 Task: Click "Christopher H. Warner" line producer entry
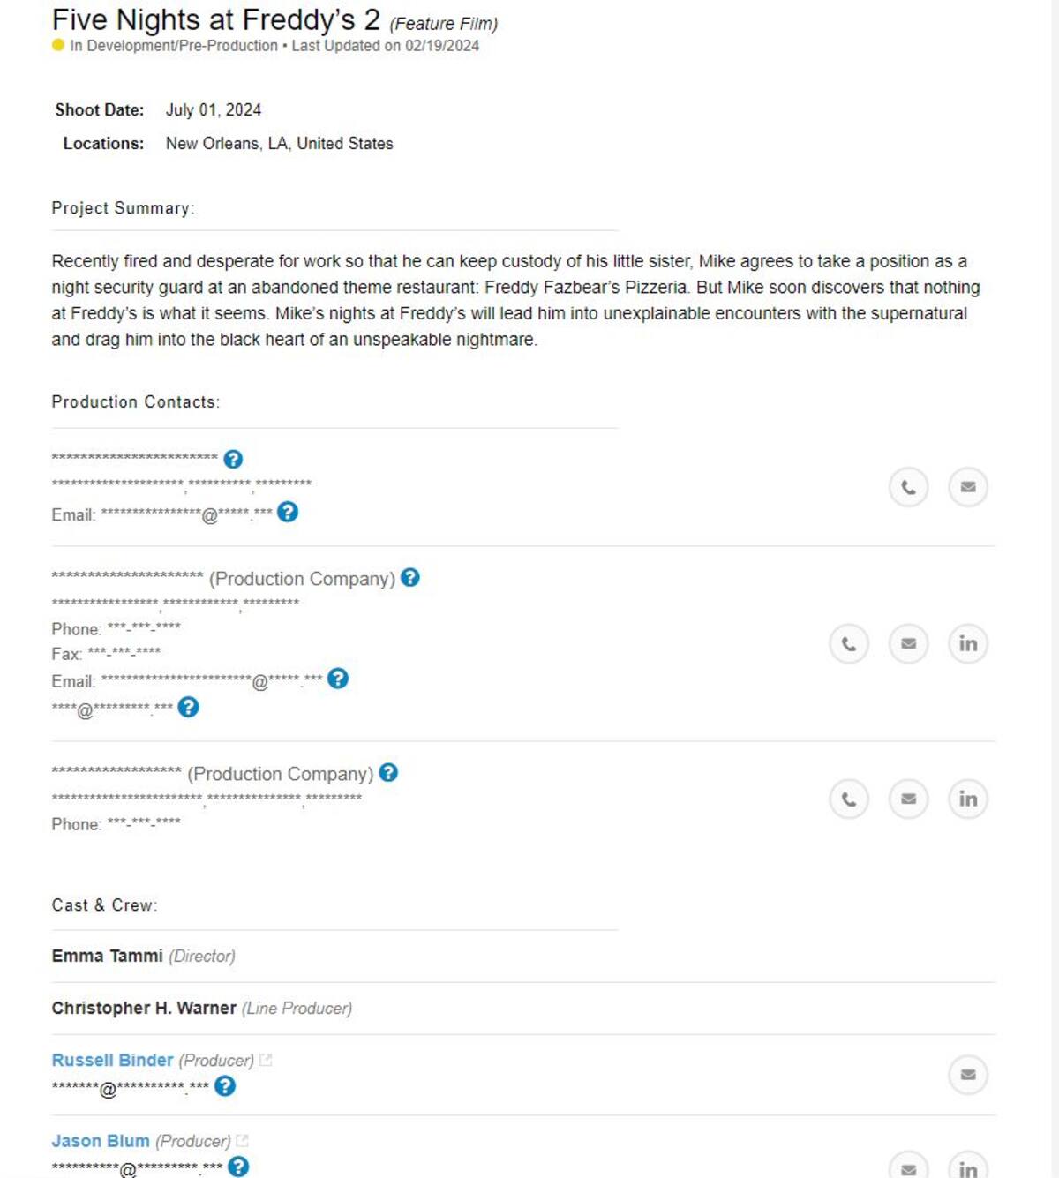[x=144, y=1008]
